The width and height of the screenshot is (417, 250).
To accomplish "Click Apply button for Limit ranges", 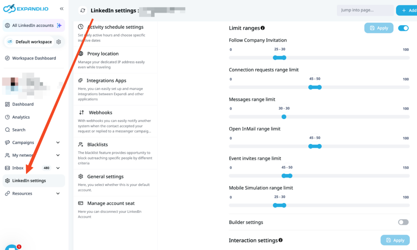I will click(x=379, y=28).
